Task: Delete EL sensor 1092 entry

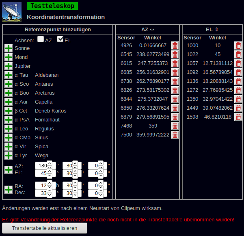Action: 238,72
